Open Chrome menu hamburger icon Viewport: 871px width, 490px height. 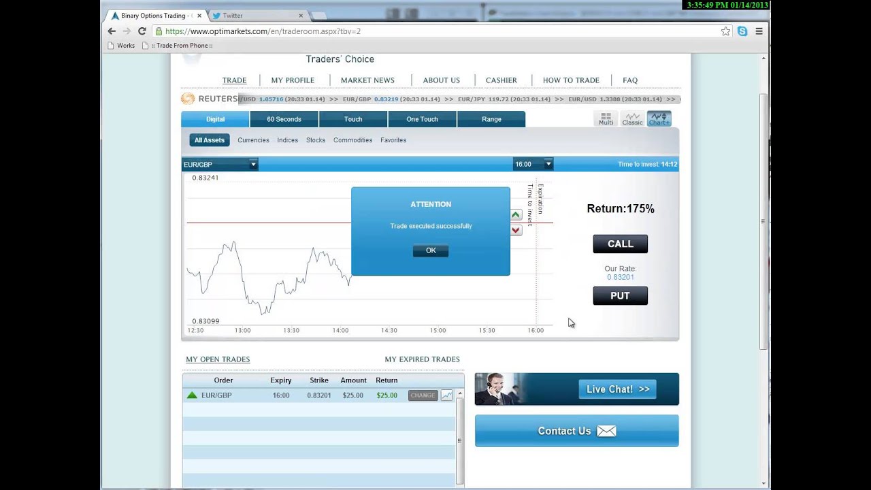[x=759, y=31]
